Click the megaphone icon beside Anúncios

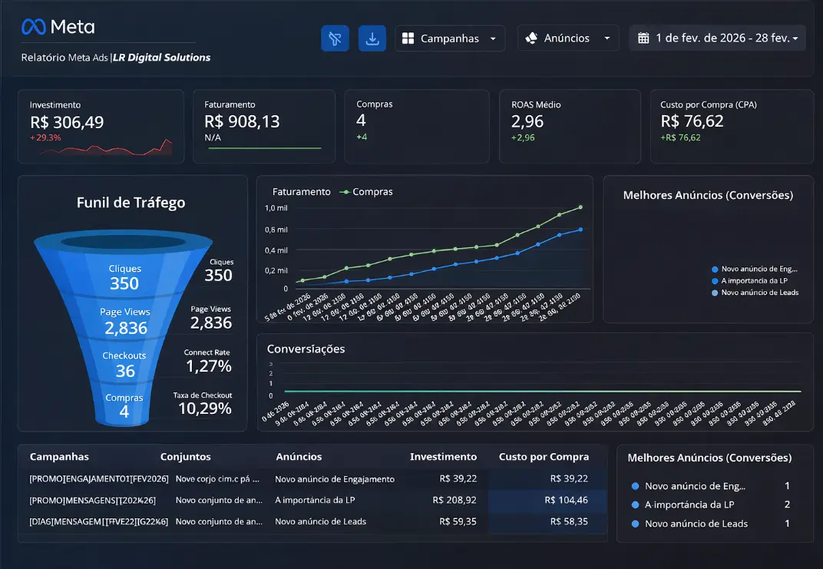(x=530, y=38)
